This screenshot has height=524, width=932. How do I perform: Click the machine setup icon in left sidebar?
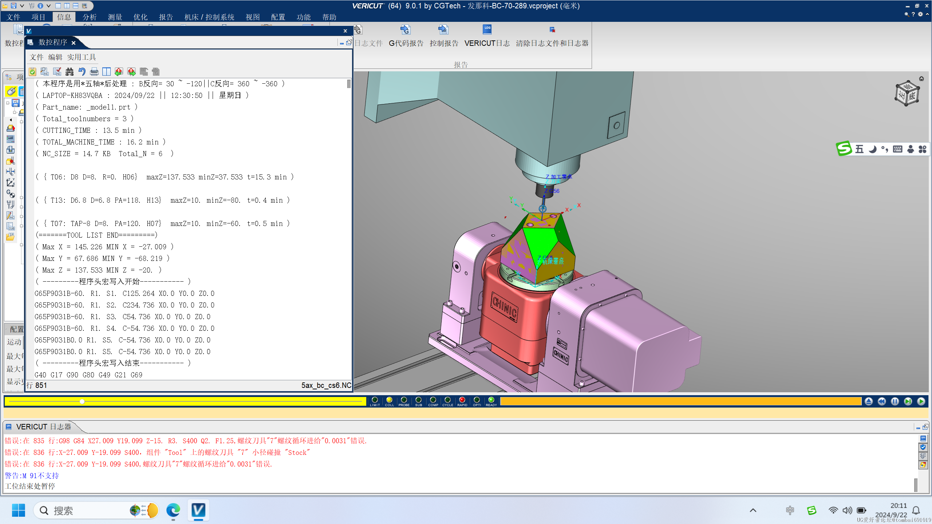click(11, 128)
